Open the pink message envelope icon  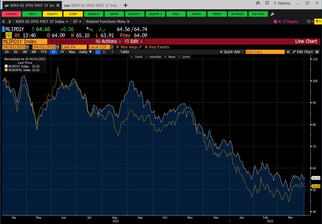tap(275, 22)
